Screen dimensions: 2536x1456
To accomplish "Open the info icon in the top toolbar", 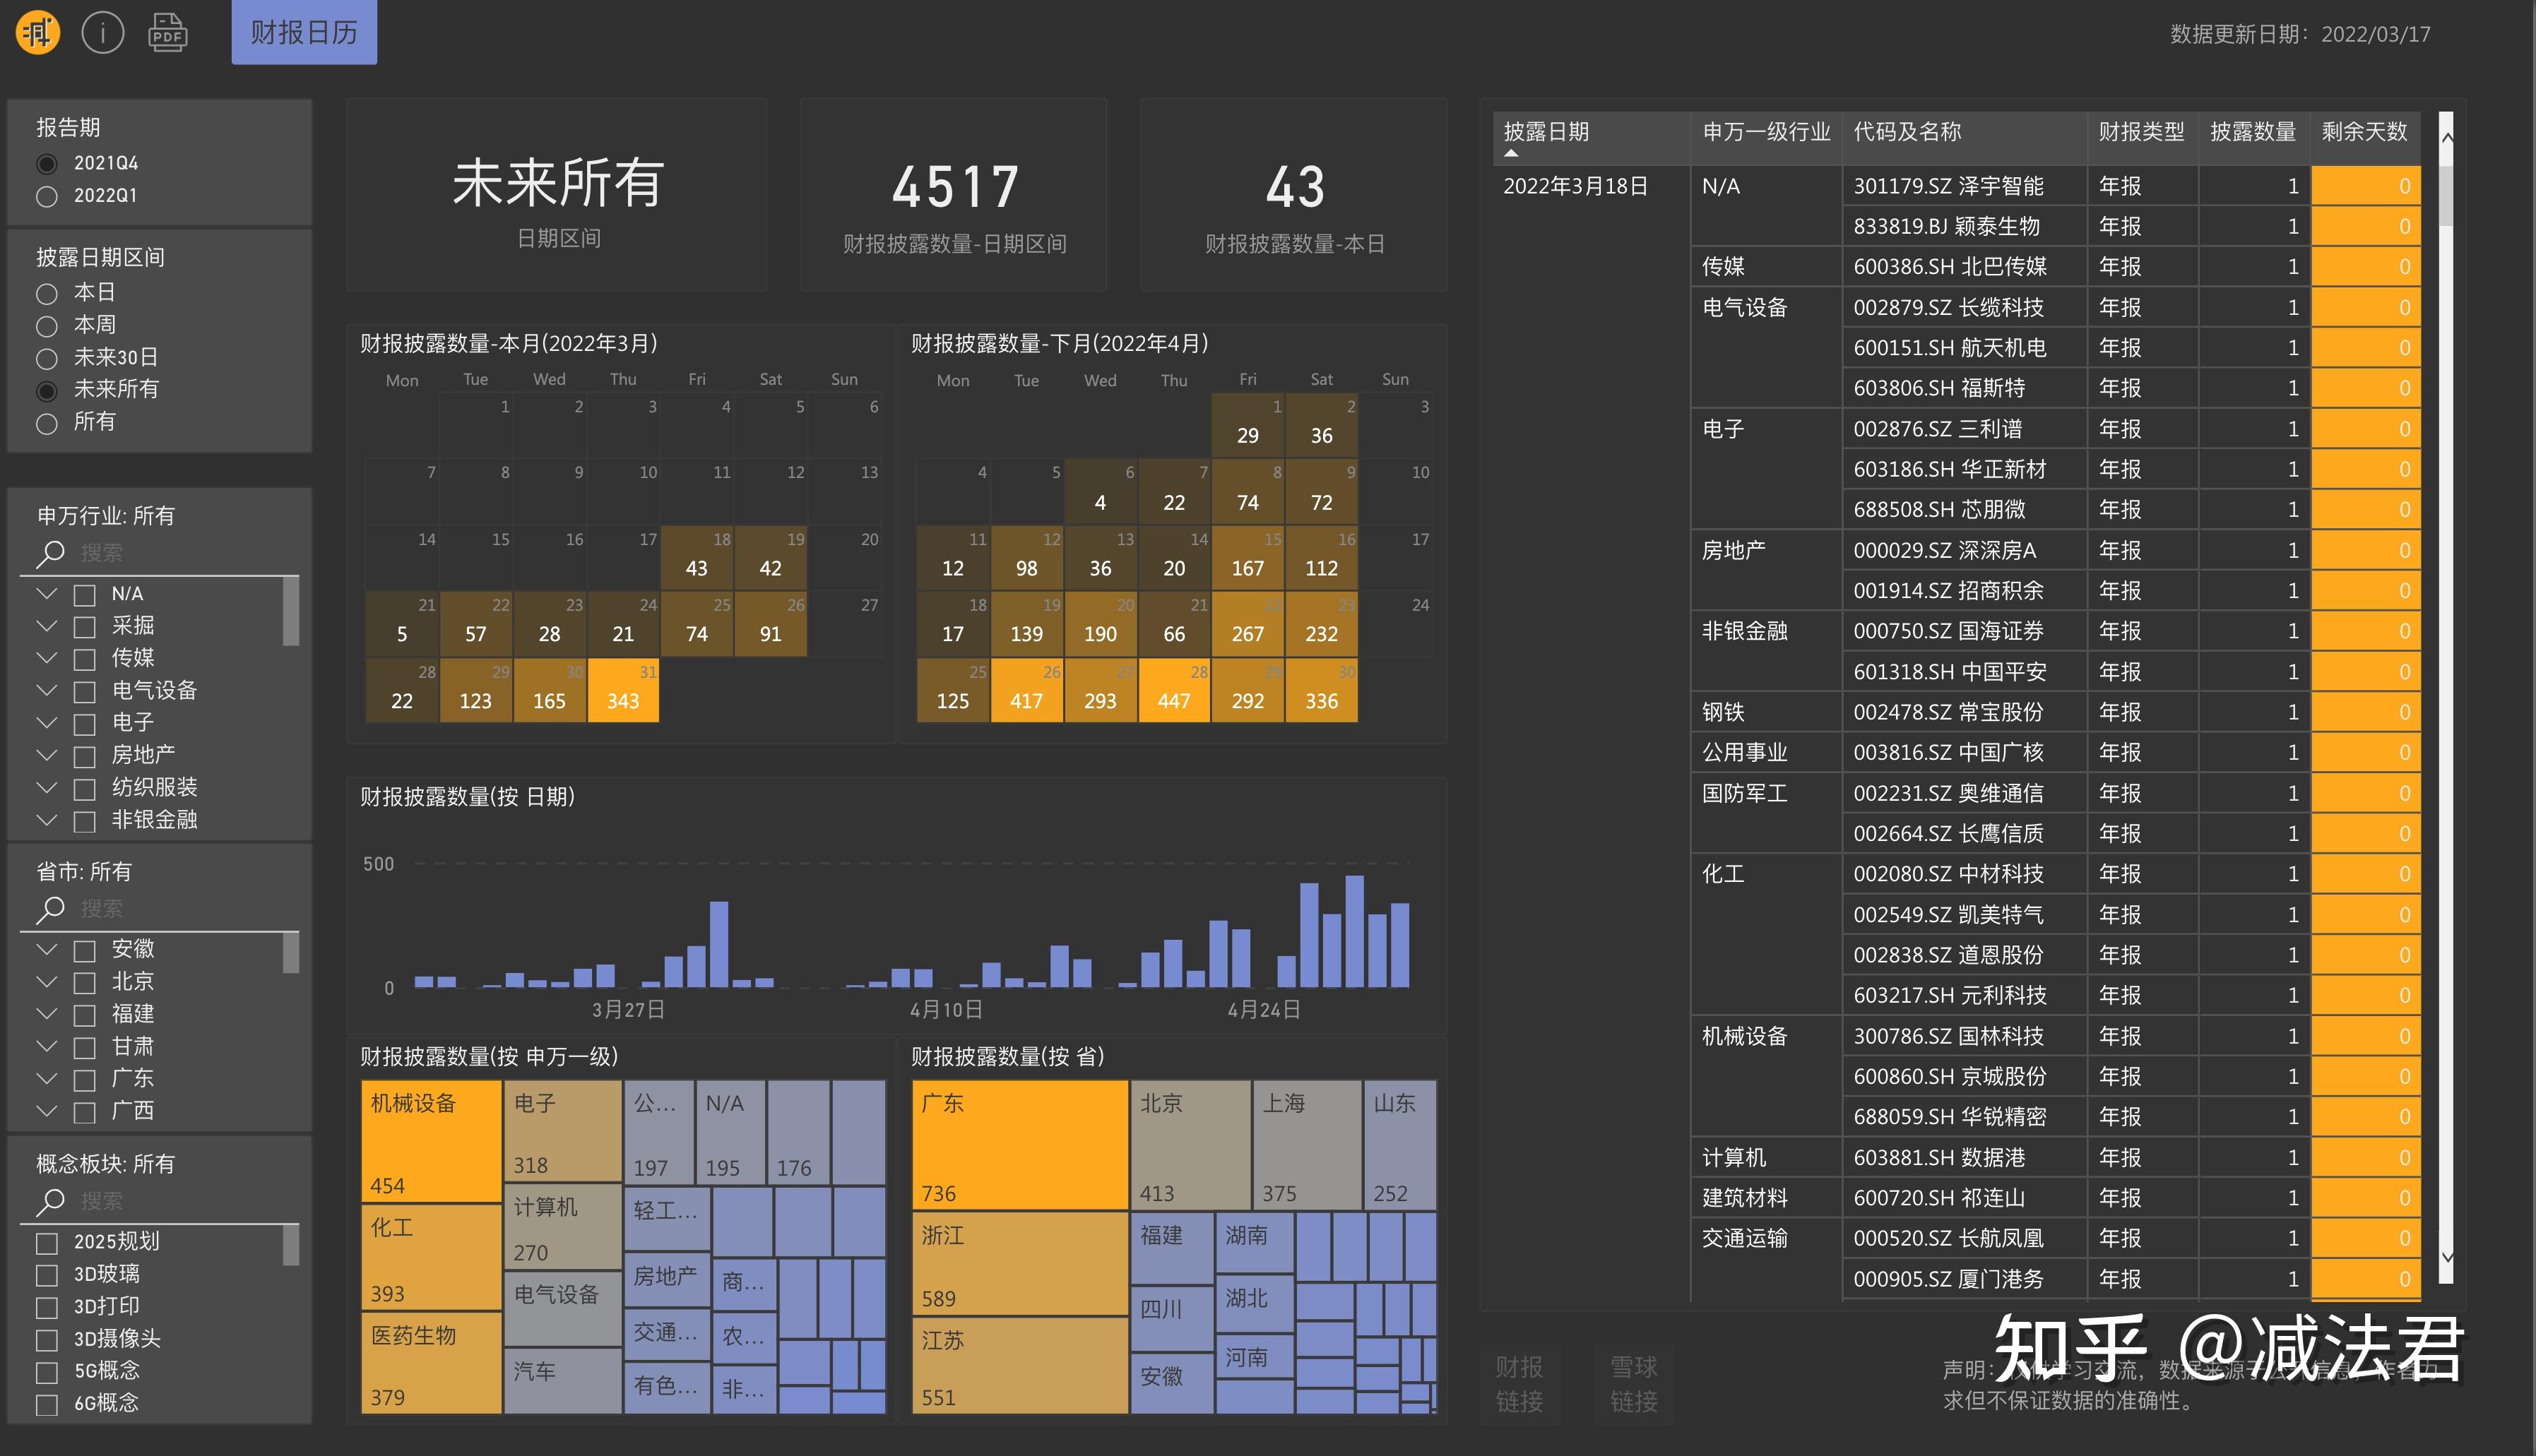I will pyautogui.click(x=103, y=32).
